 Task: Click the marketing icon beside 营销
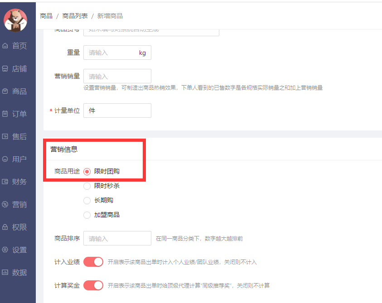5,204
